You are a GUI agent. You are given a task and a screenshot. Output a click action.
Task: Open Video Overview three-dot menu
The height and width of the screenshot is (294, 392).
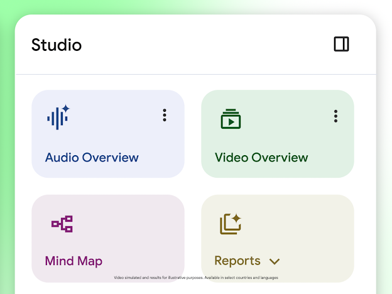[x=335, y=116]
